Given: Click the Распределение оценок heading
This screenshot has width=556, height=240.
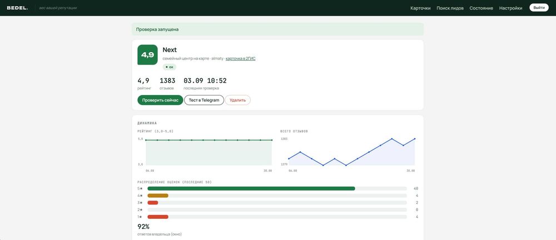Looking at the screenshot, I should point(175,182).
